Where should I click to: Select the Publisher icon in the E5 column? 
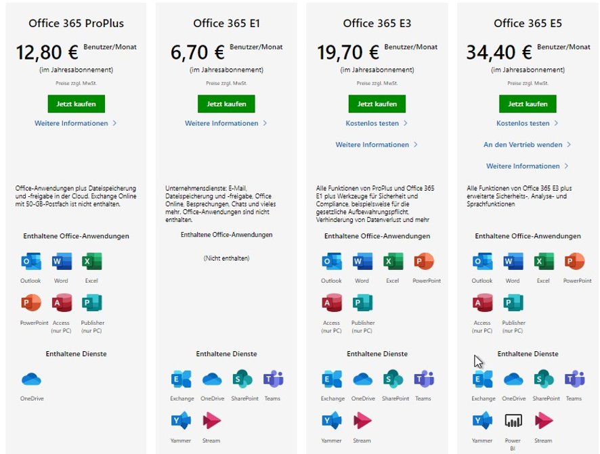tap(513, 302)
